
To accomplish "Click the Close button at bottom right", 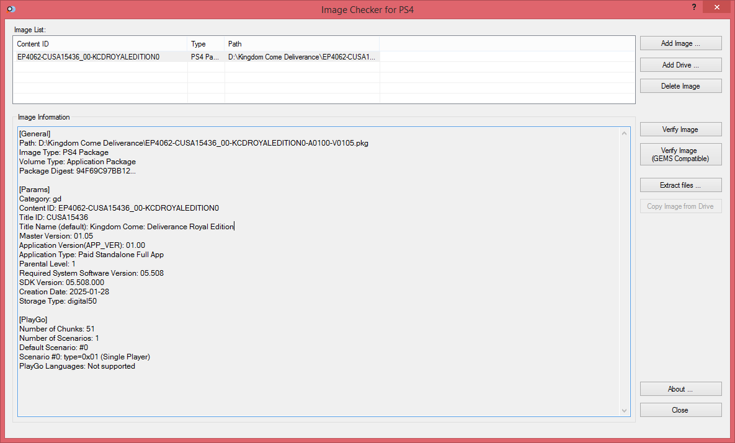I will [x=680, y=410].
